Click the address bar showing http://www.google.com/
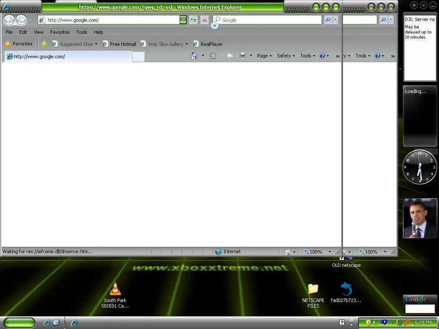This screenshot has width=439, height=329. click(x=108, y=20)
